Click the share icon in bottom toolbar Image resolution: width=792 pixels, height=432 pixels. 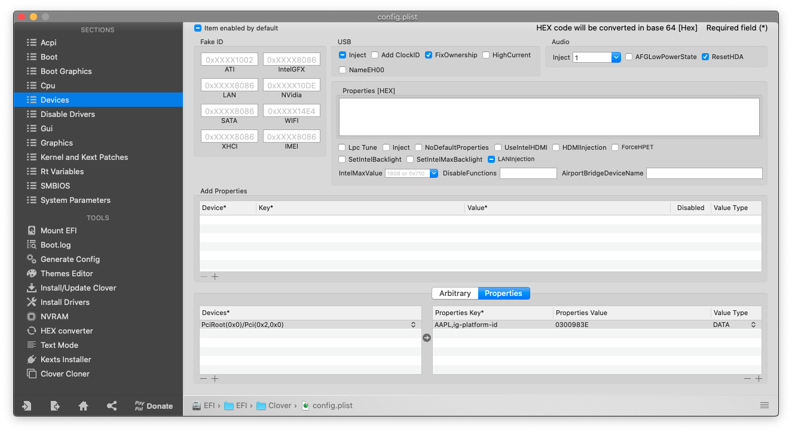coord(112,406)
